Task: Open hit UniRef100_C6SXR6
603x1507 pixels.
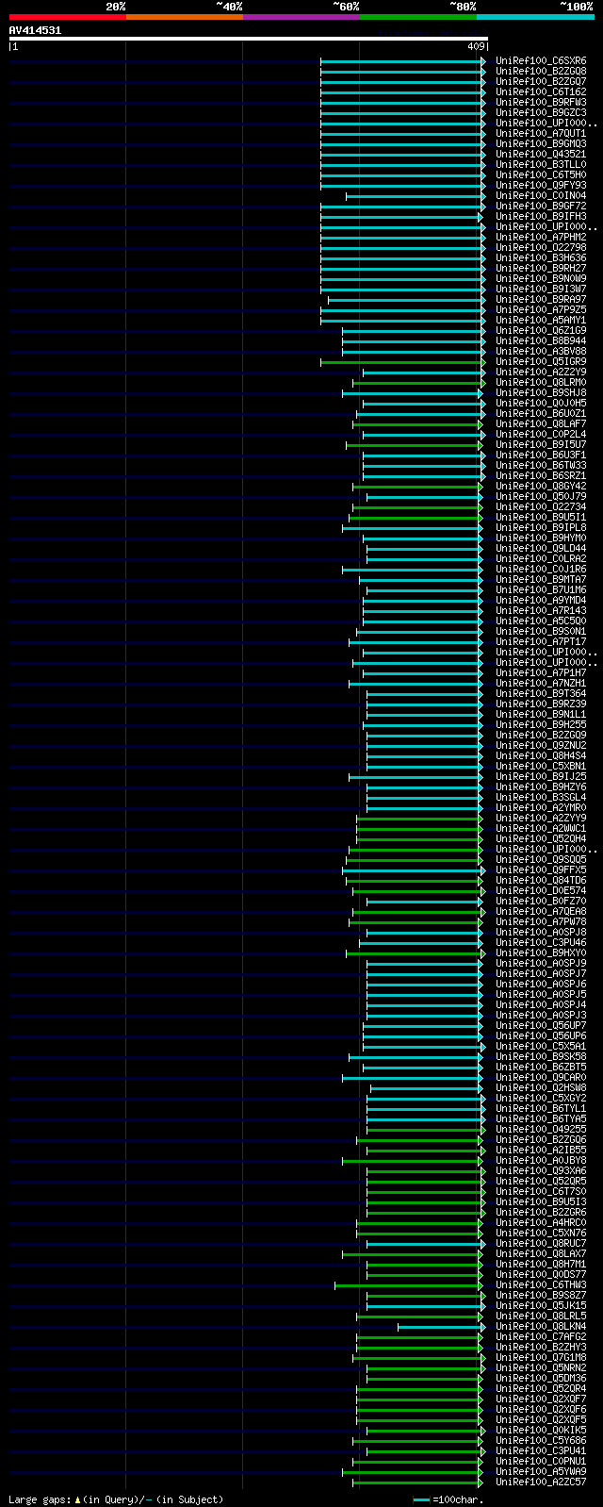Action: (x=541, y=61)
